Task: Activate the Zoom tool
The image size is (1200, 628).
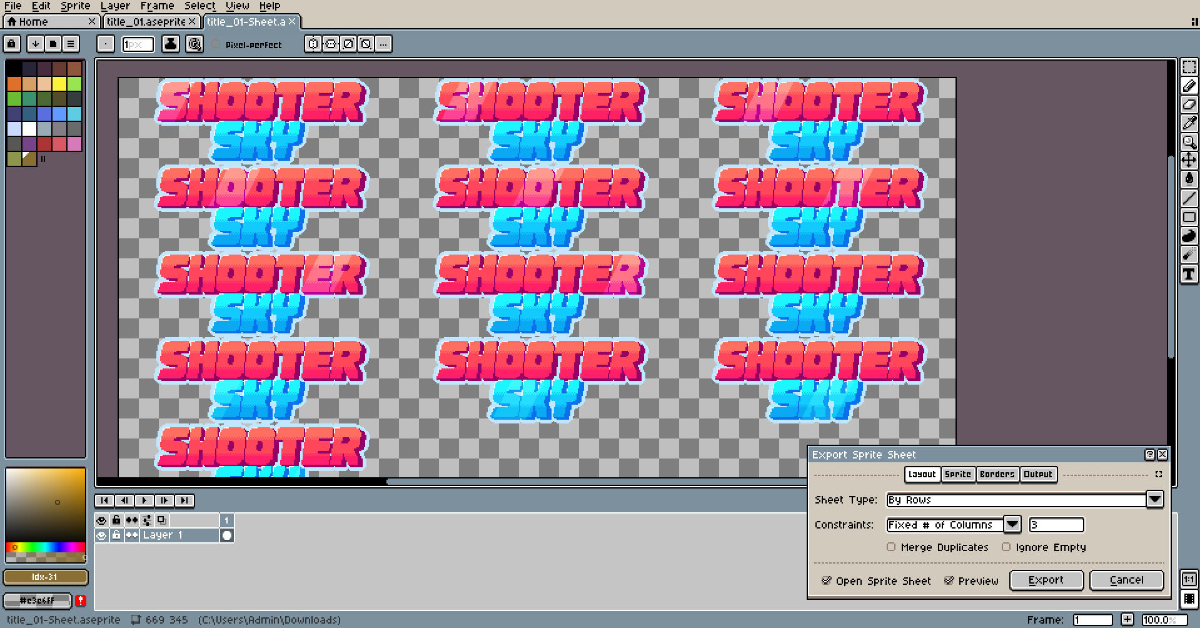Action: coord(1189,142)
